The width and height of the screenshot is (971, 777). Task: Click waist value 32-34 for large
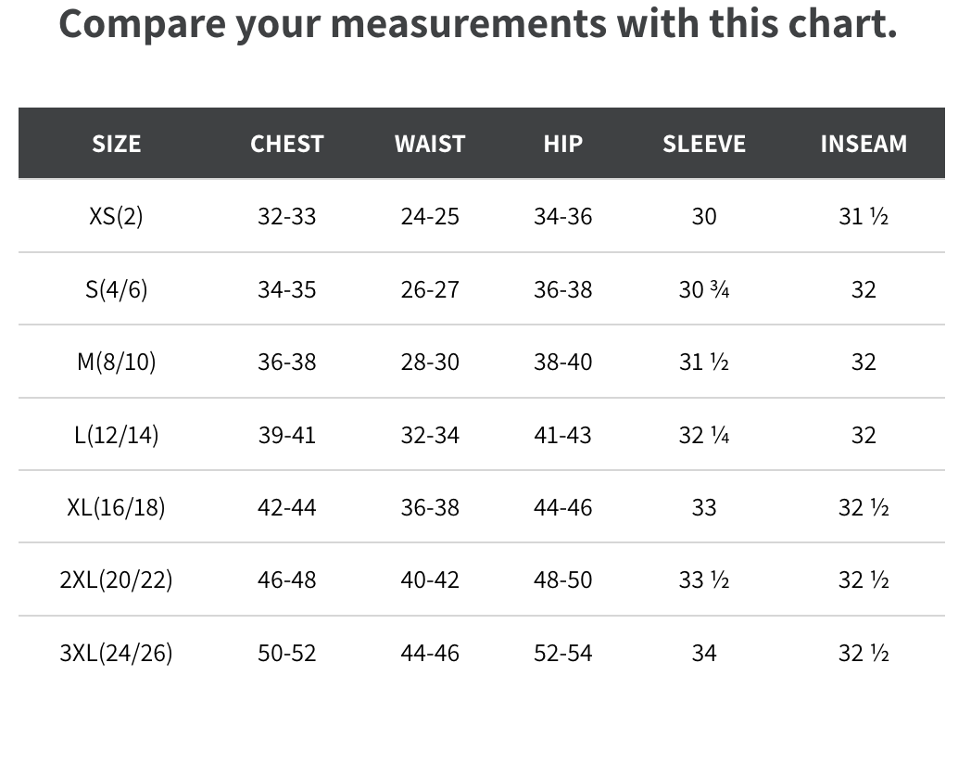point(430,435)
